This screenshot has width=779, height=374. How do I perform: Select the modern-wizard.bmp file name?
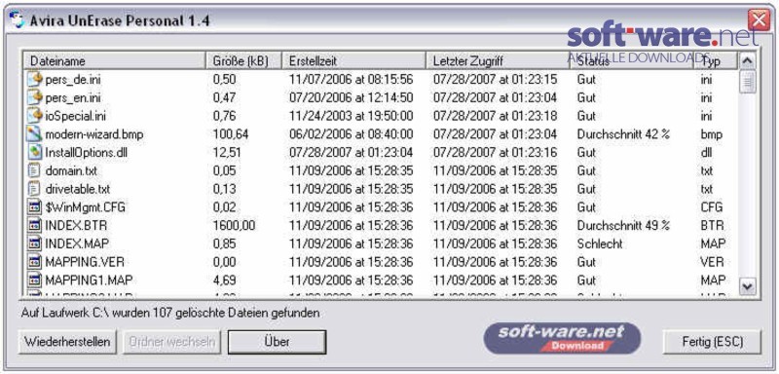94,134
